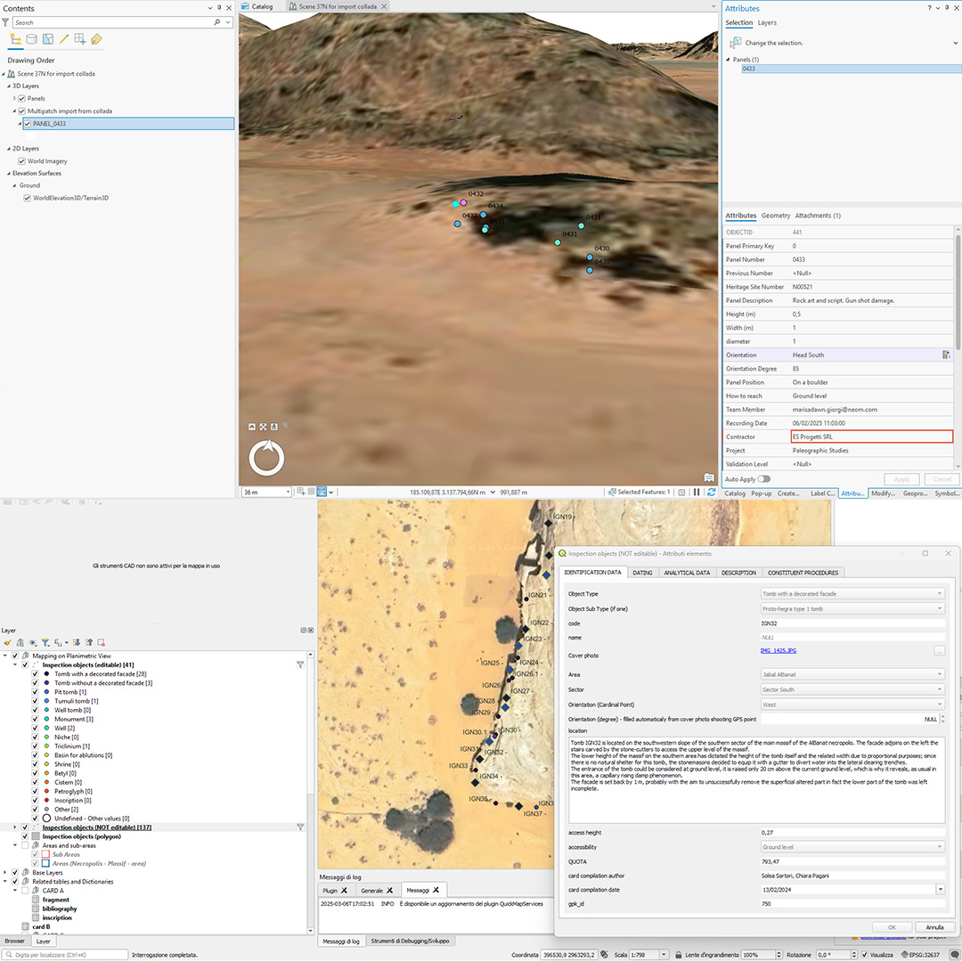Uncheck the World Imagery layer

(x=21, y=161)
